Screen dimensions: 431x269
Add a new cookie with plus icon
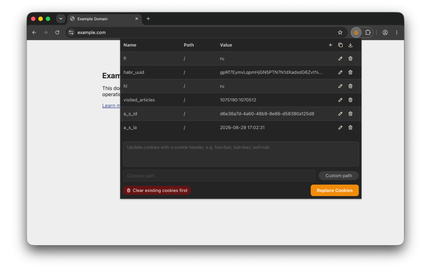(x=330, y=45)
